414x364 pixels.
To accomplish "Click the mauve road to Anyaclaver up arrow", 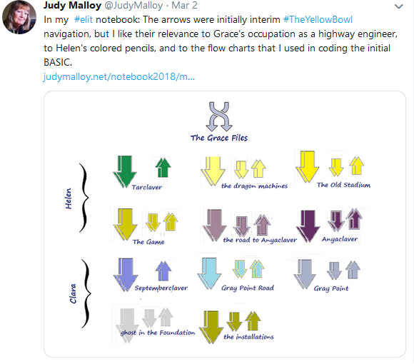I will [x=262, y=225].
